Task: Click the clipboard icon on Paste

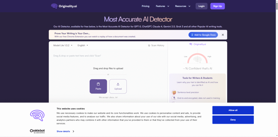Action: pos(98,84)
